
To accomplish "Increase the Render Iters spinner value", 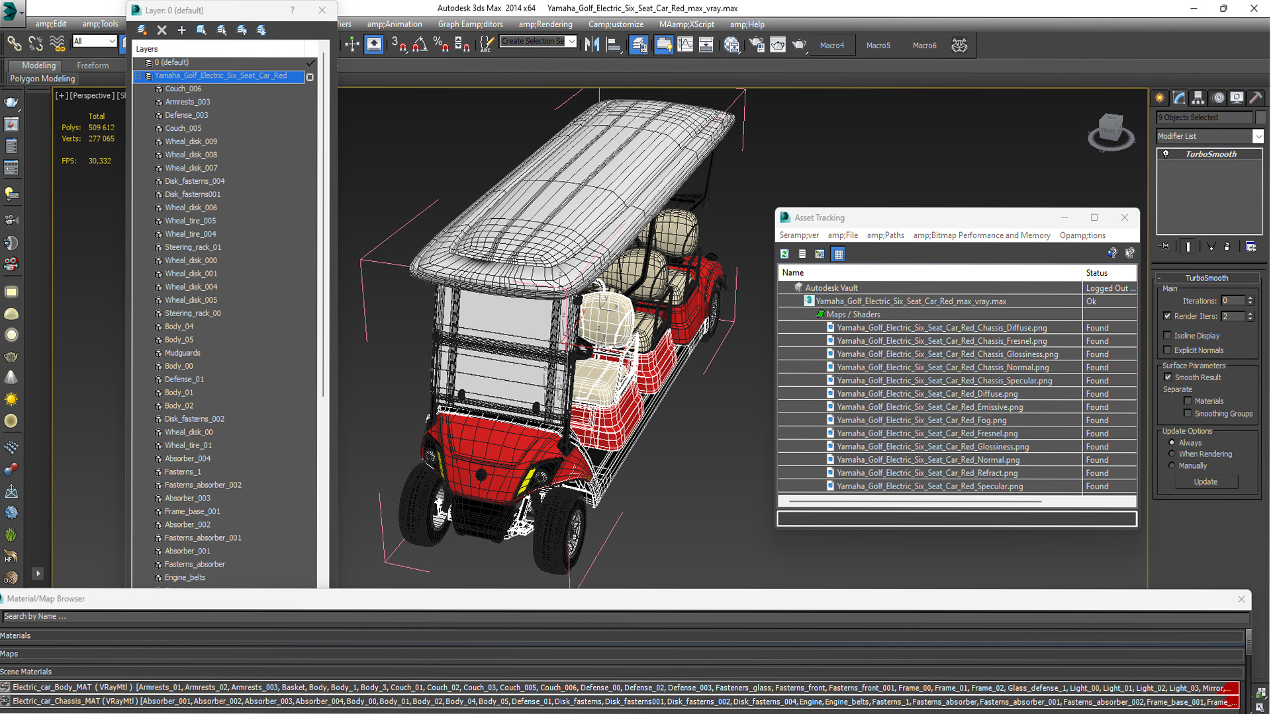I will pos(1250,313).
